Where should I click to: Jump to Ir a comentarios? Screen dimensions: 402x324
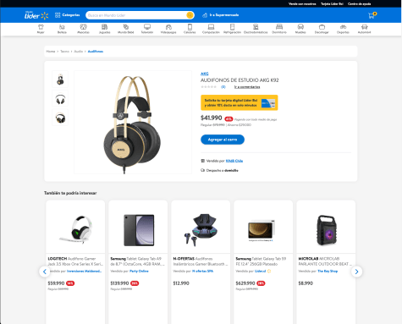tap(247, 87)
